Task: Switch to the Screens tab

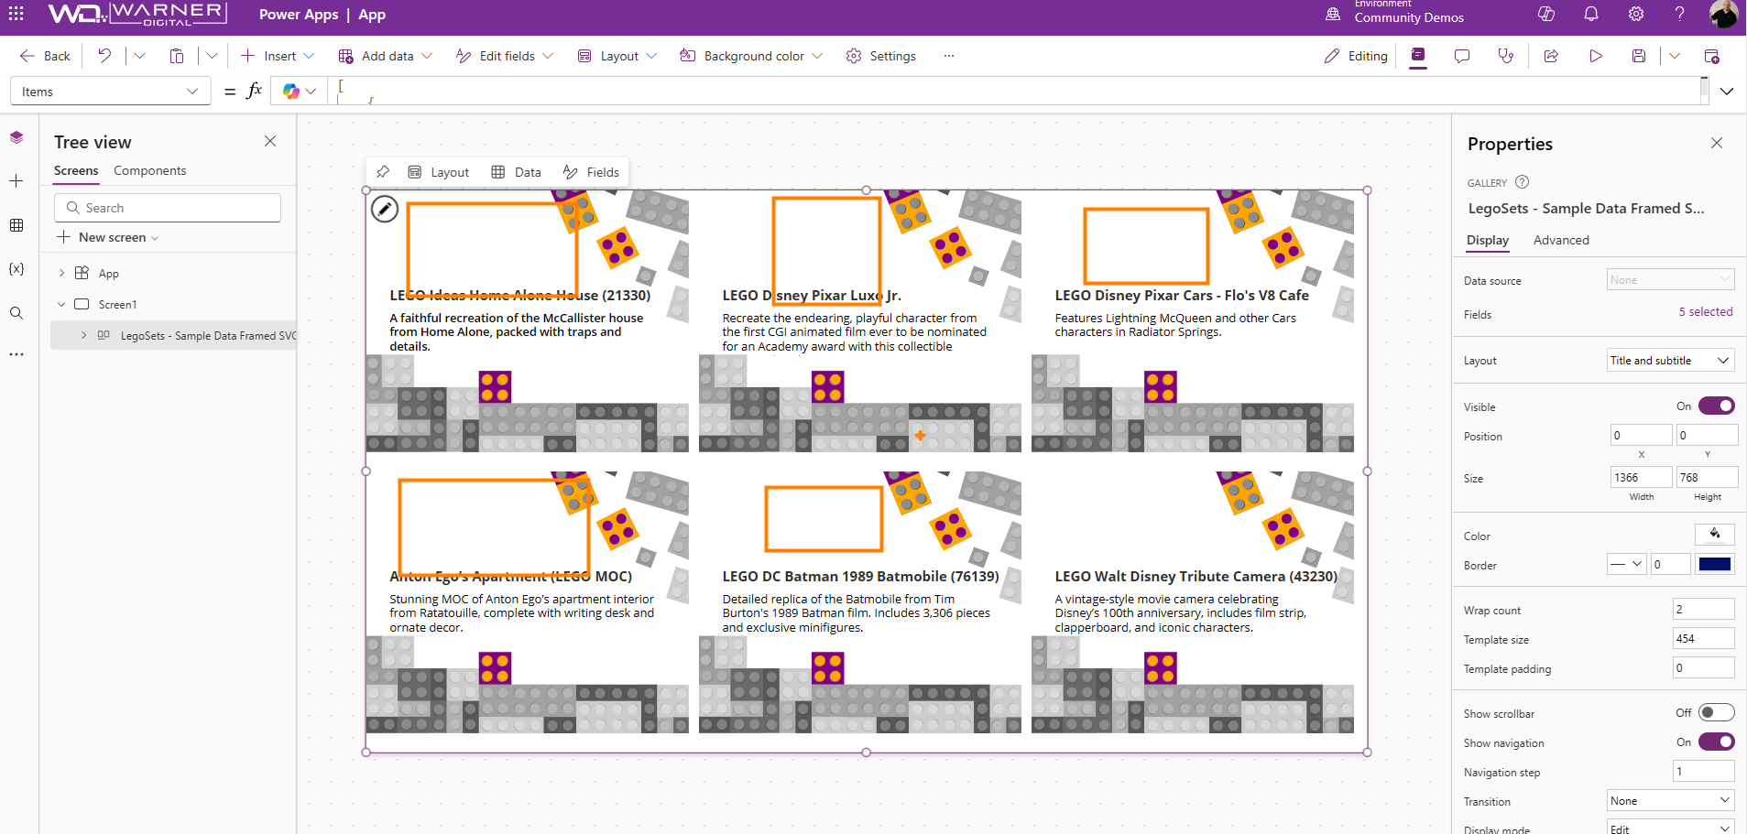Action: point(76,170)
